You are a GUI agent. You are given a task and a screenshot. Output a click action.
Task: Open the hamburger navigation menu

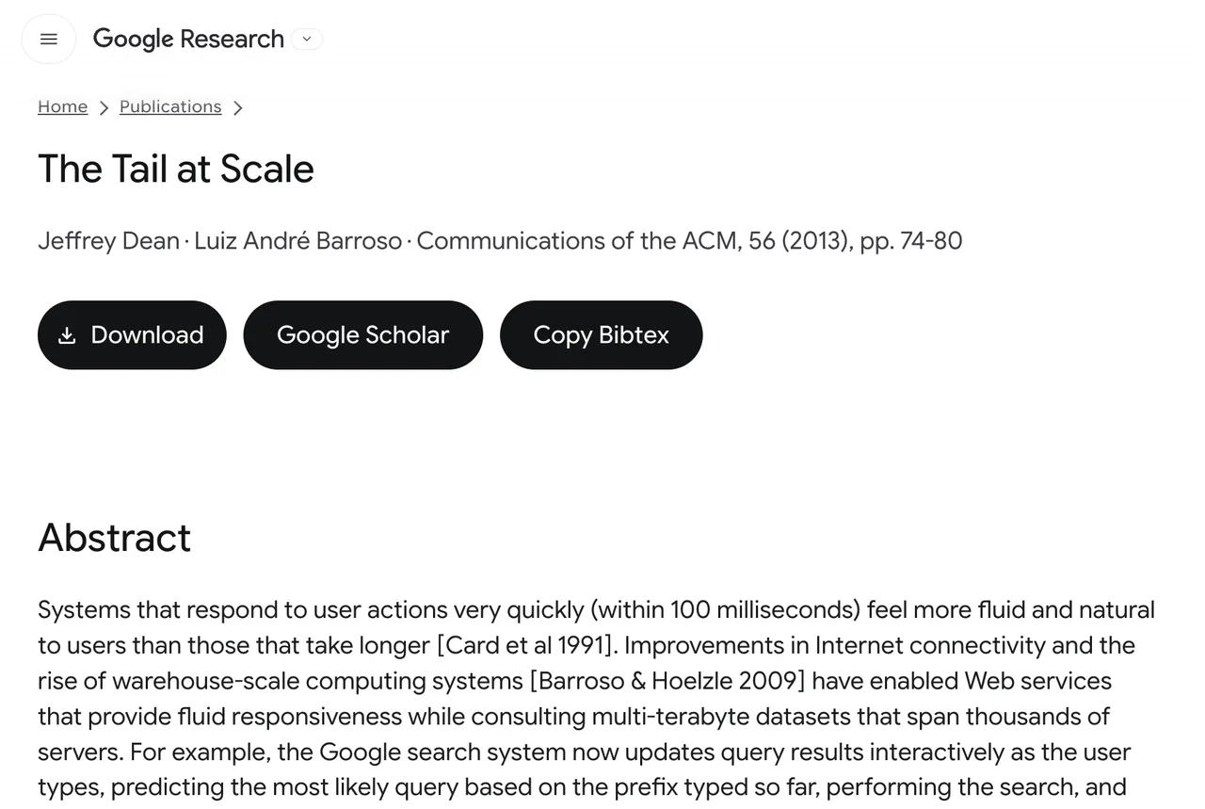pyautogui.click(x=49, y=40)
